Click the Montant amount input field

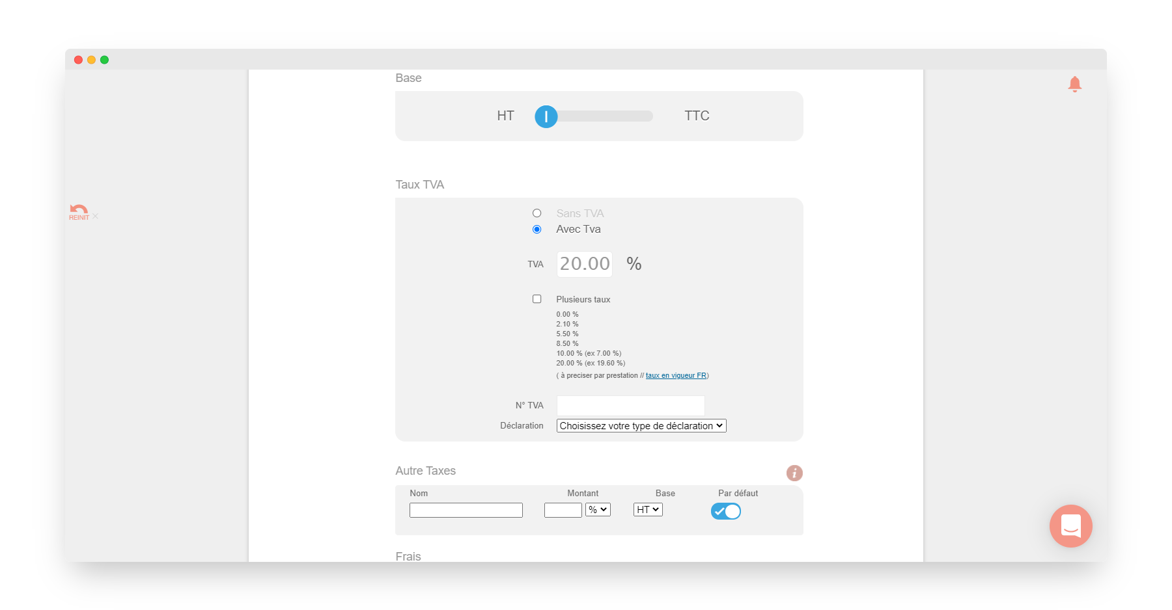click(x=563, y=511)
